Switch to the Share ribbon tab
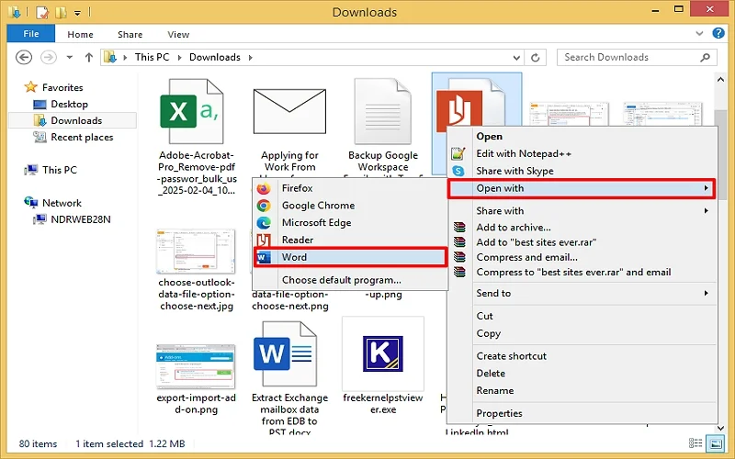 click(x=130, y=34)
